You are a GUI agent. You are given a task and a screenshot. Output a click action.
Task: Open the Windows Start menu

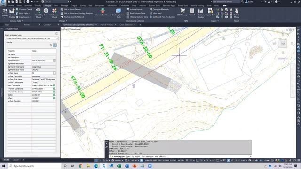point(4,166)
